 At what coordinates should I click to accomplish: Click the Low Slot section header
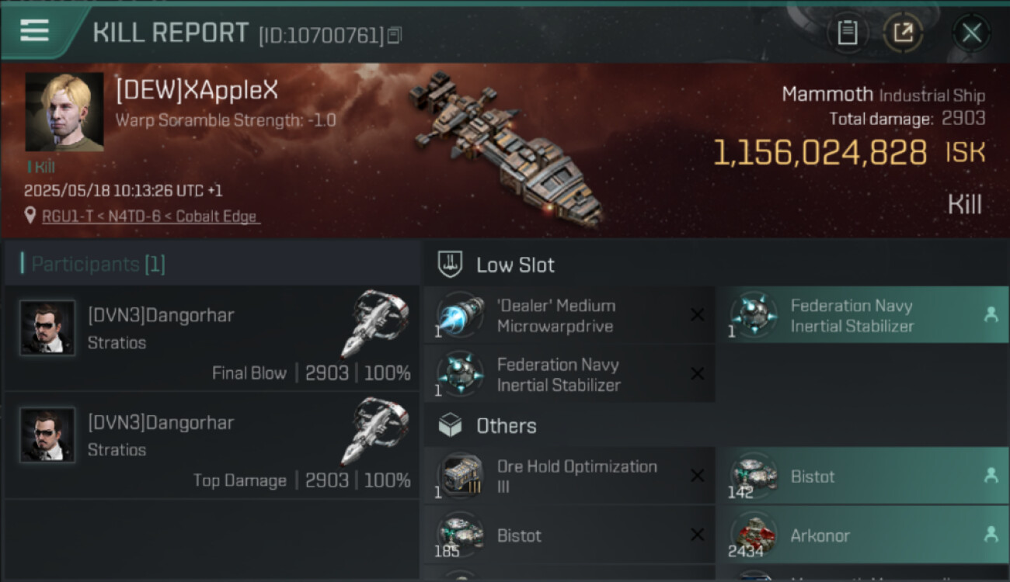(x=515, y=265)
